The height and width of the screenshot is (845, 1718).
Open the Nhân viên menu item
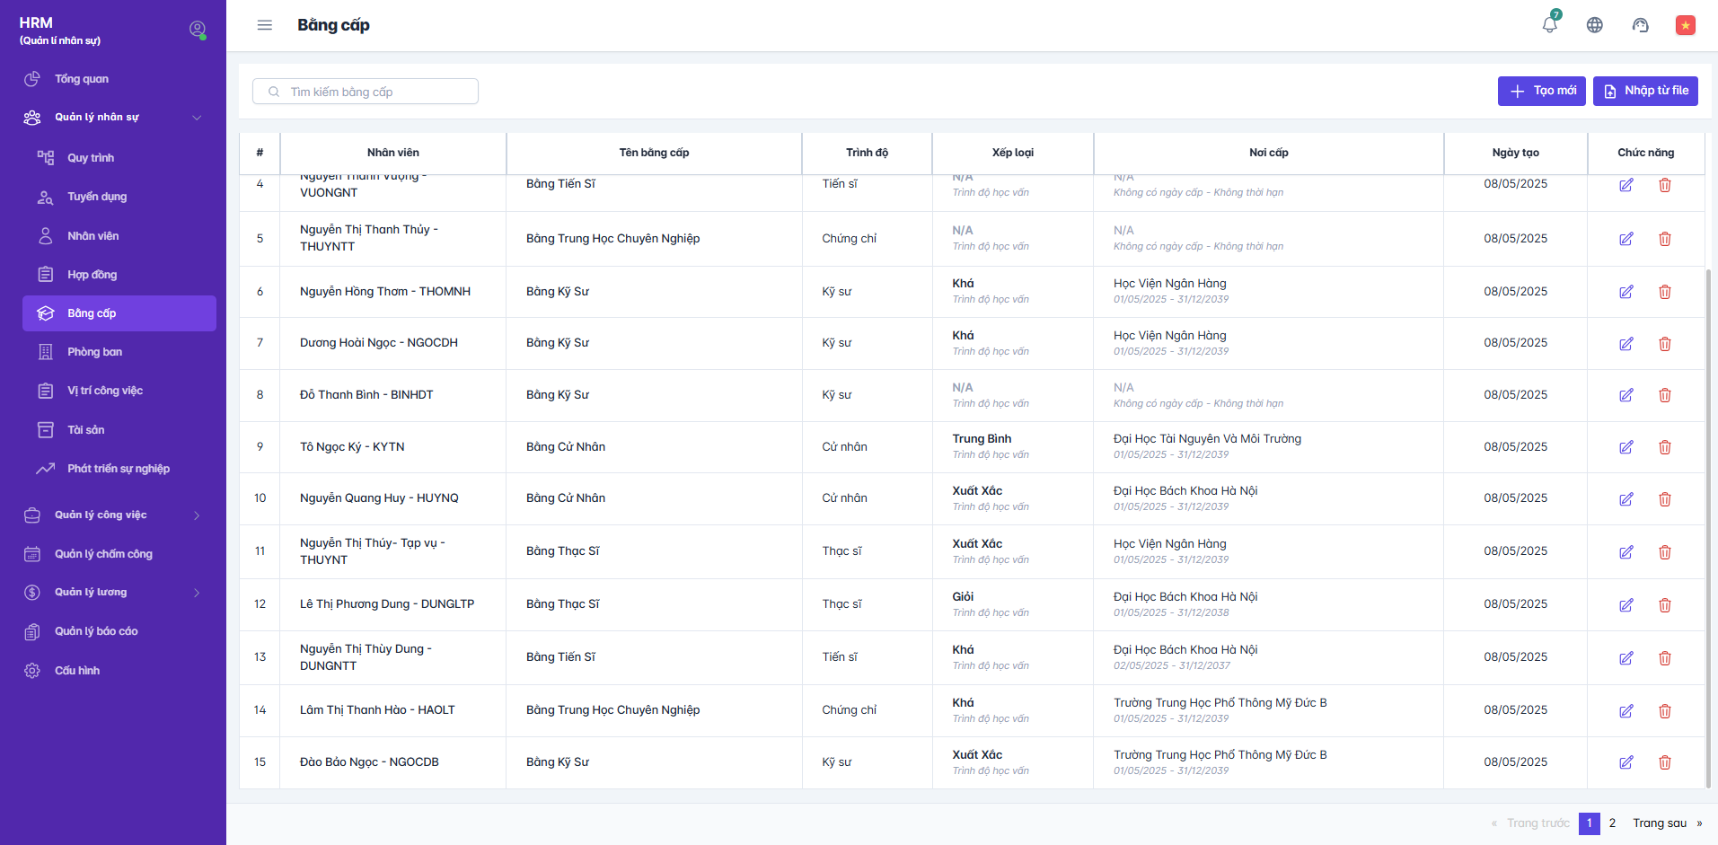93,236
